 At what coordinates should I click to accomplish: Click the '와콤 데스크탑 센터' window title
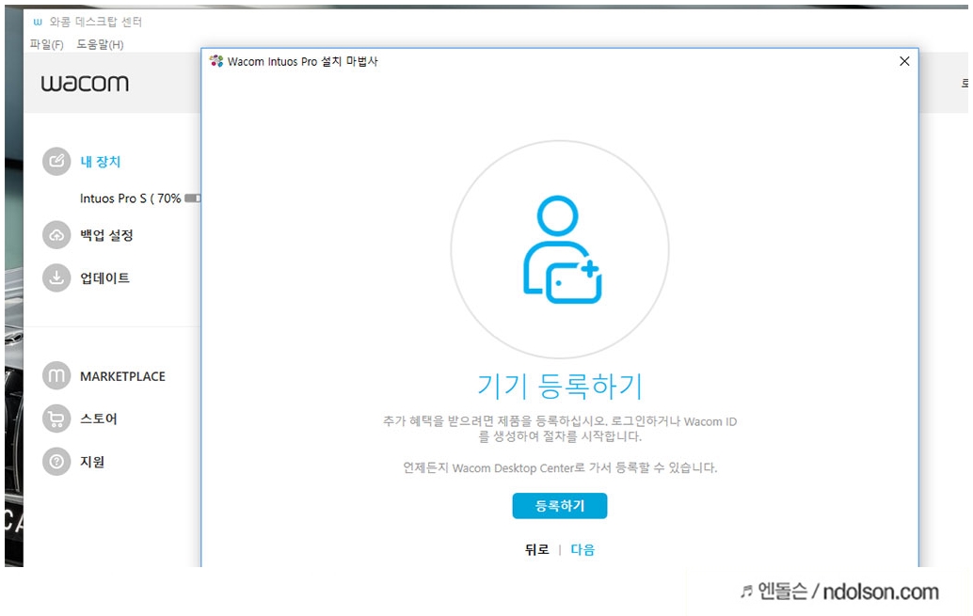click(96, 22)
